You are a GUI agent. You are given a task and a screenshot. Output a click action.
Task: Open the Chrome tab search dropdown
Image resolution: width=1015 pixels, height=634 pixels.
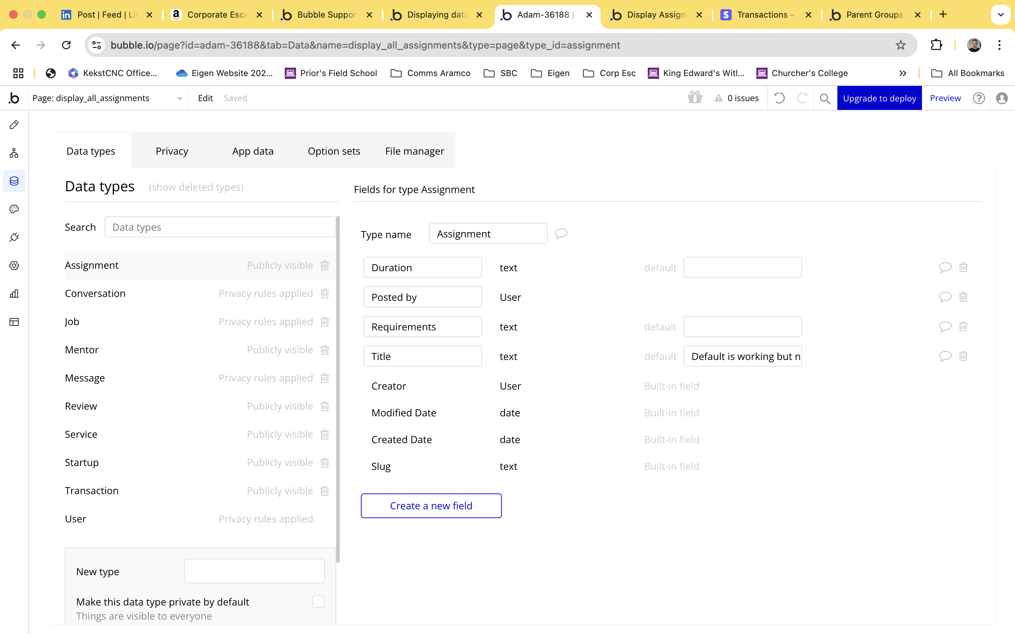1000,15
